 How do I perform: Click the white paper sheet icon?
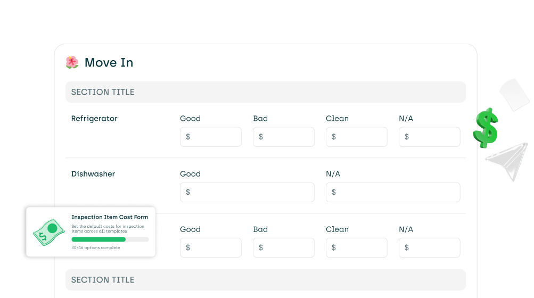pyautogui.click(x=514, y=95)
